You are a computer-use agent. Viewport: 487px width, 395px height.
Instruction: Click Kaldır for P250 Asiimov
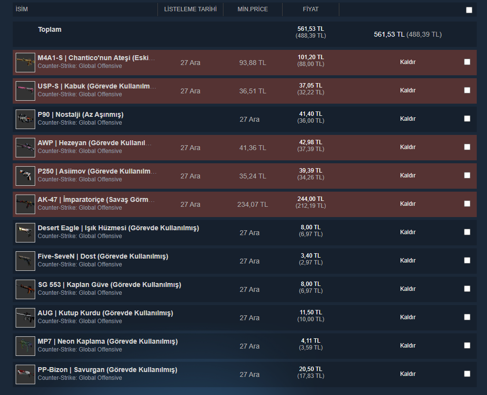pyautogui.click(x=407, y=176)
